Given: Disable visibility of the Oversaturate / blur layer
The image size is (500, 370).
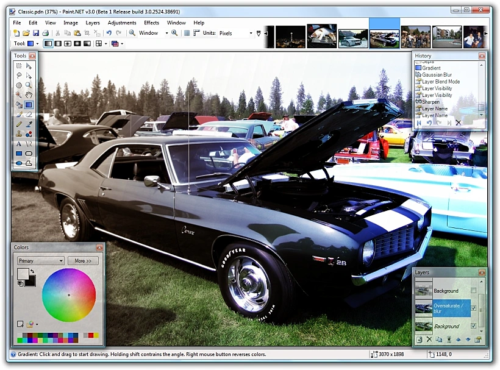Looking at the screenshot, I should pyautogui.click(x=473, y=308).
